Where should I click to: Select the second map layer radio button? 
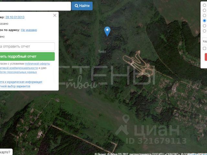[x=204, y=10]
